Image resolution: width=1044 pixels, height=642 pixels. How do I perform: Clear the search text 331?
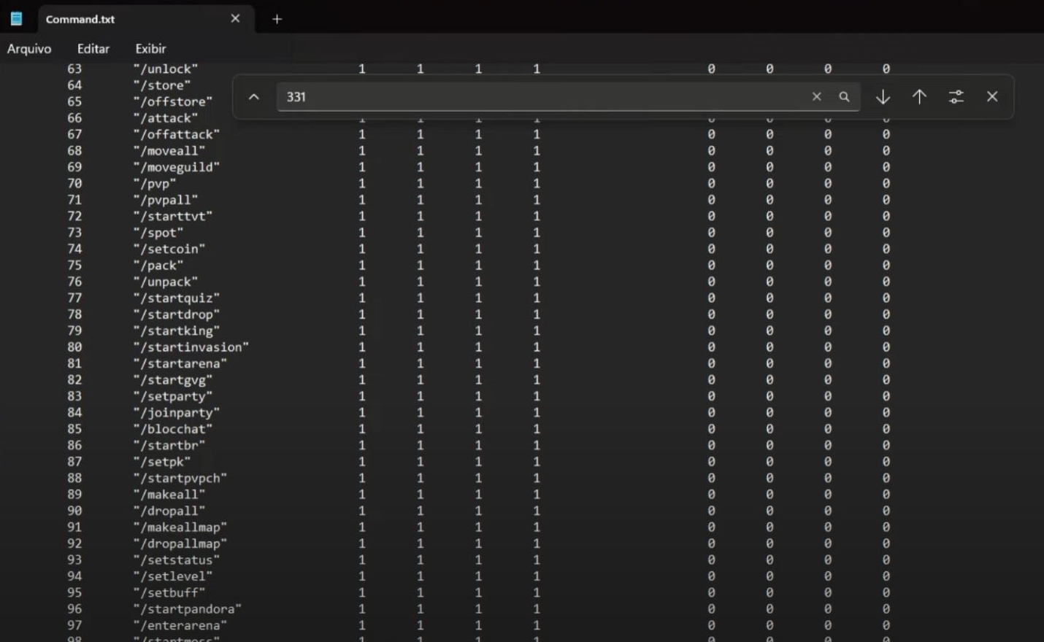[x=816, y=96]
